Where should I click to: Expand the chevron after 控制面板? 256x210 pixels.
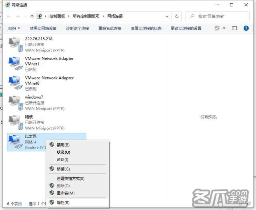(68, 16)
